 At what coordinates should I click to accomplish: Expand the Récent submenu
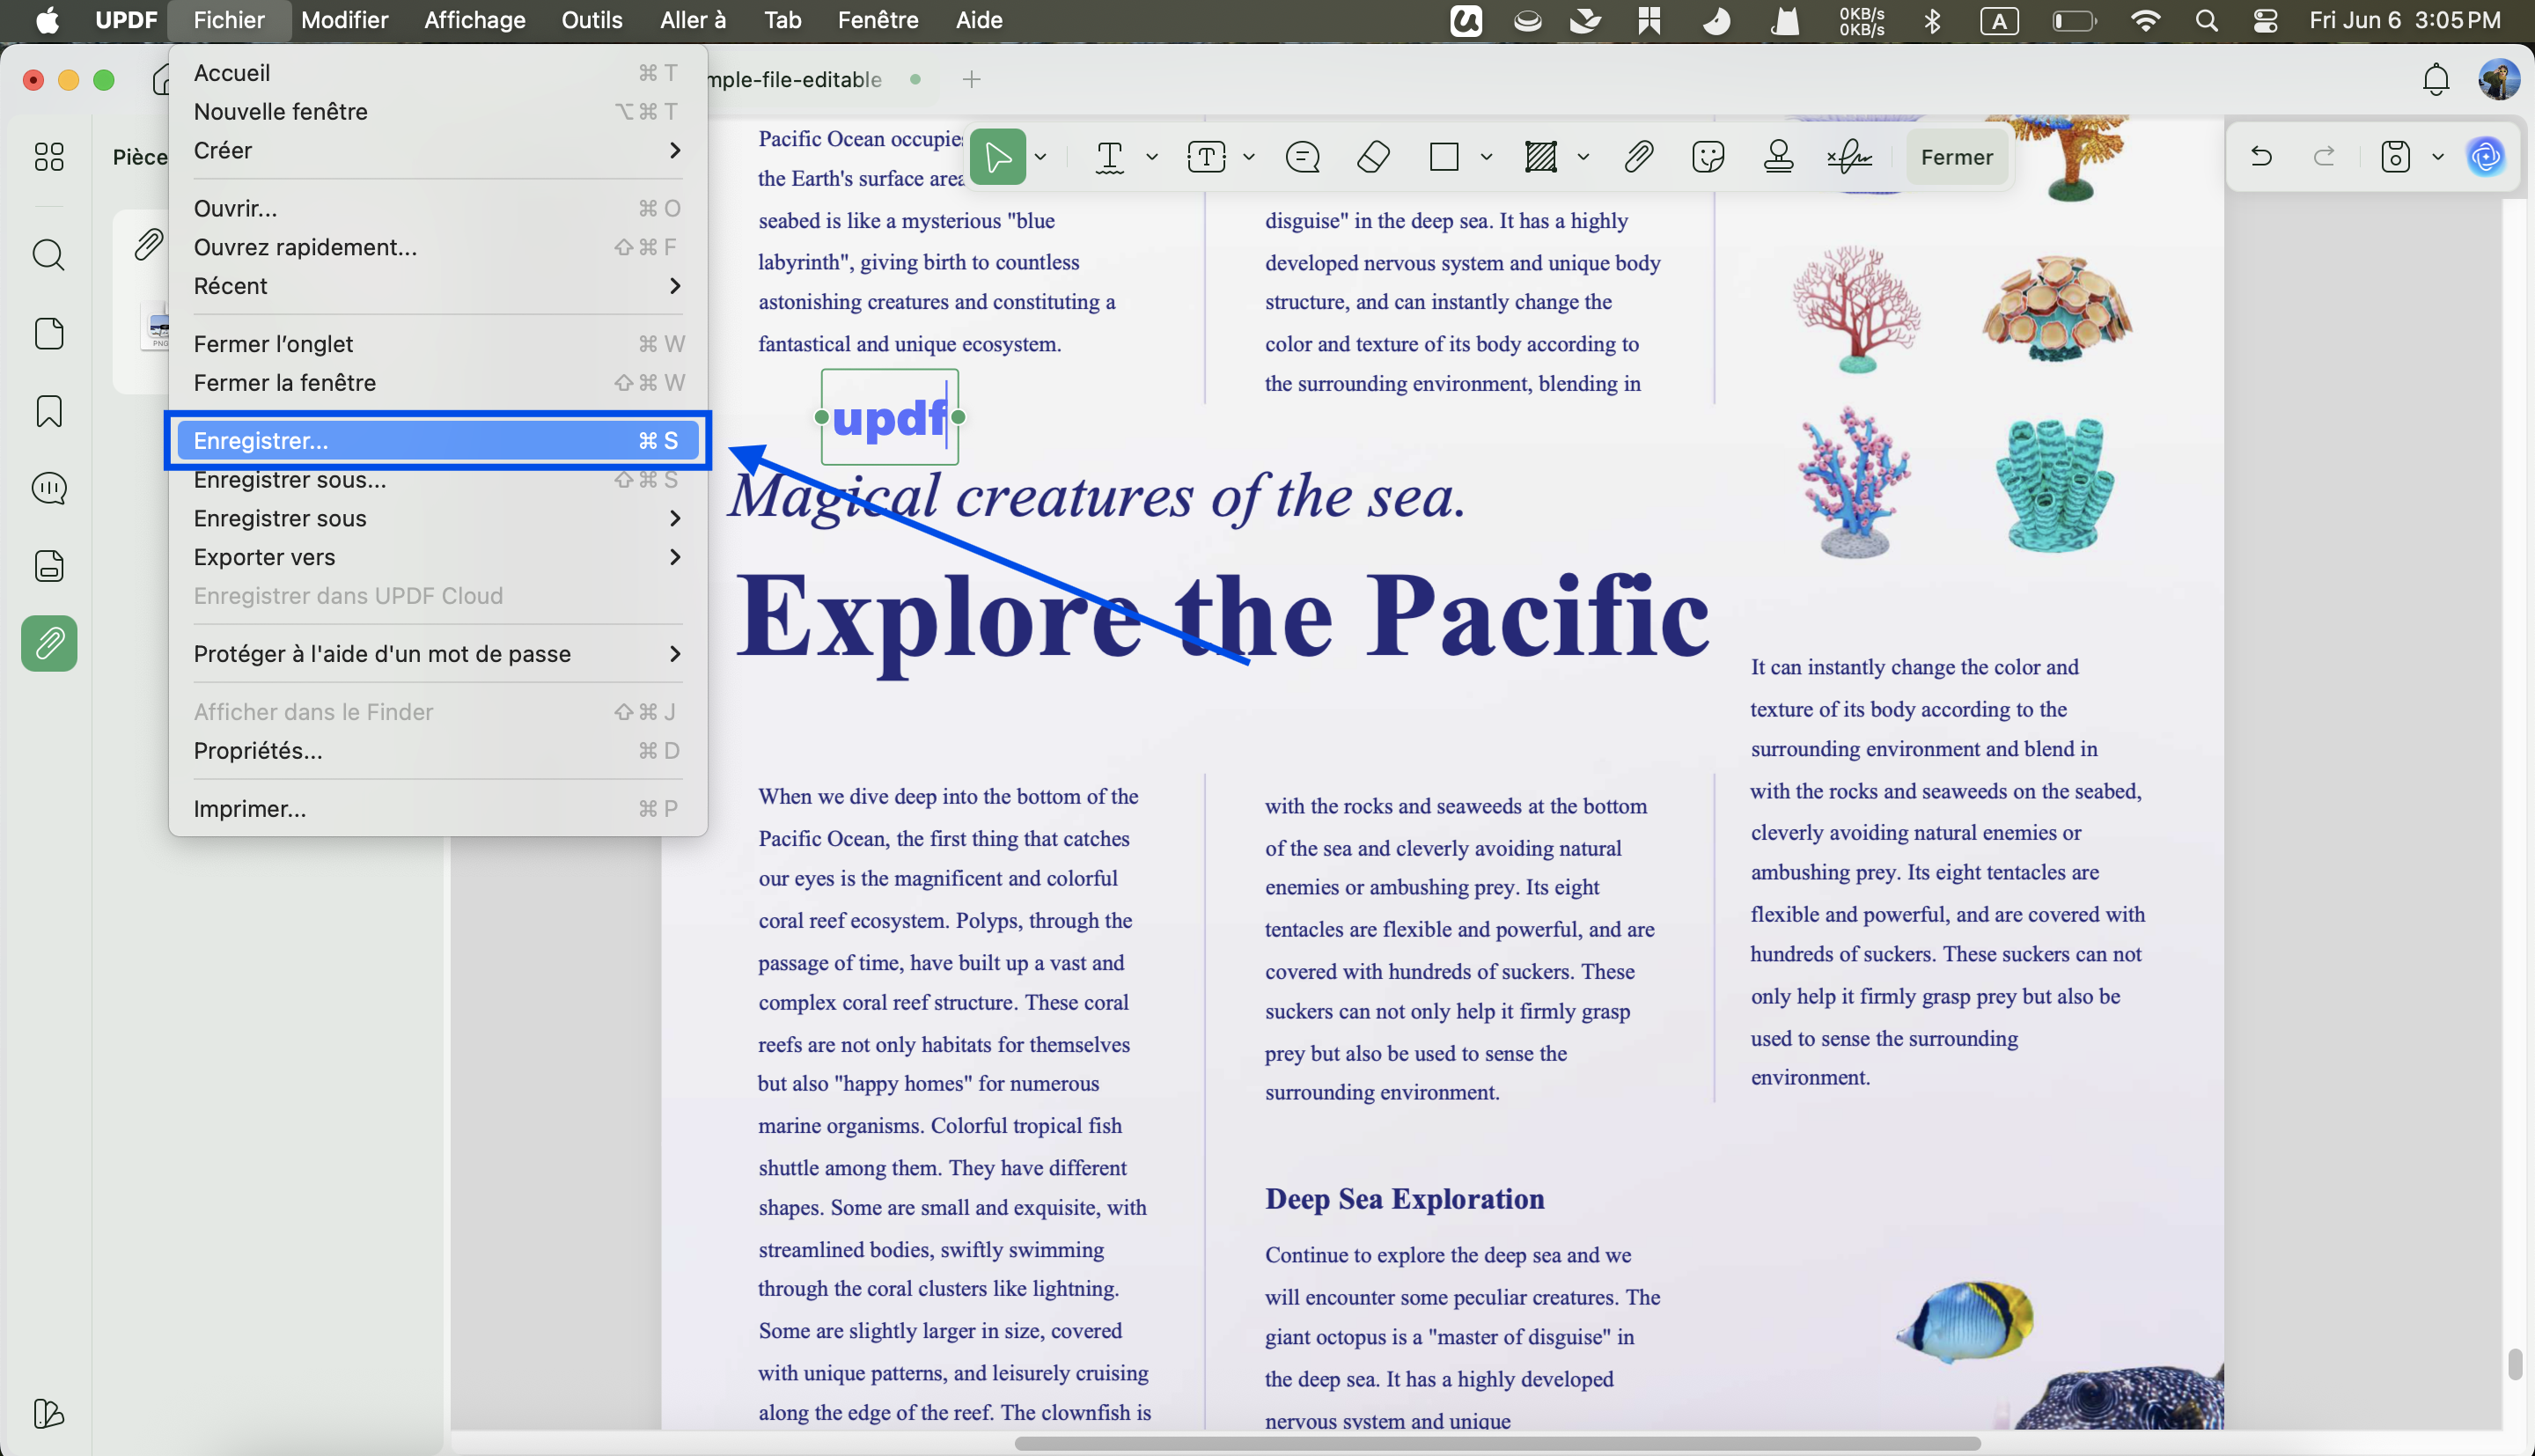[437, 286]
